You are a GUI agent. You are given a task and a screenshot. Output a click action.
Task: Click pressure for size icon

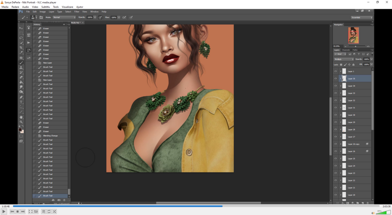131,17
